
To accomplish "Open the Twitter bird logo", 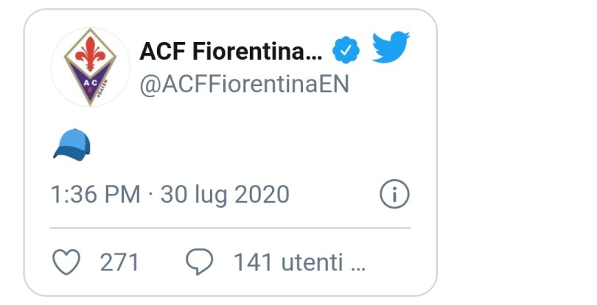I will (x=391, y=48).
